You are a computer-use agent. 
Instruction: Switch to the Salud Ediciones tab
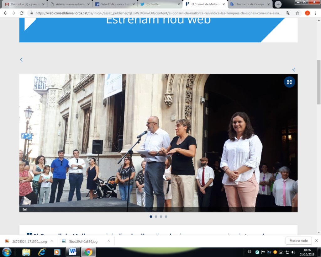tap(114, 4)
